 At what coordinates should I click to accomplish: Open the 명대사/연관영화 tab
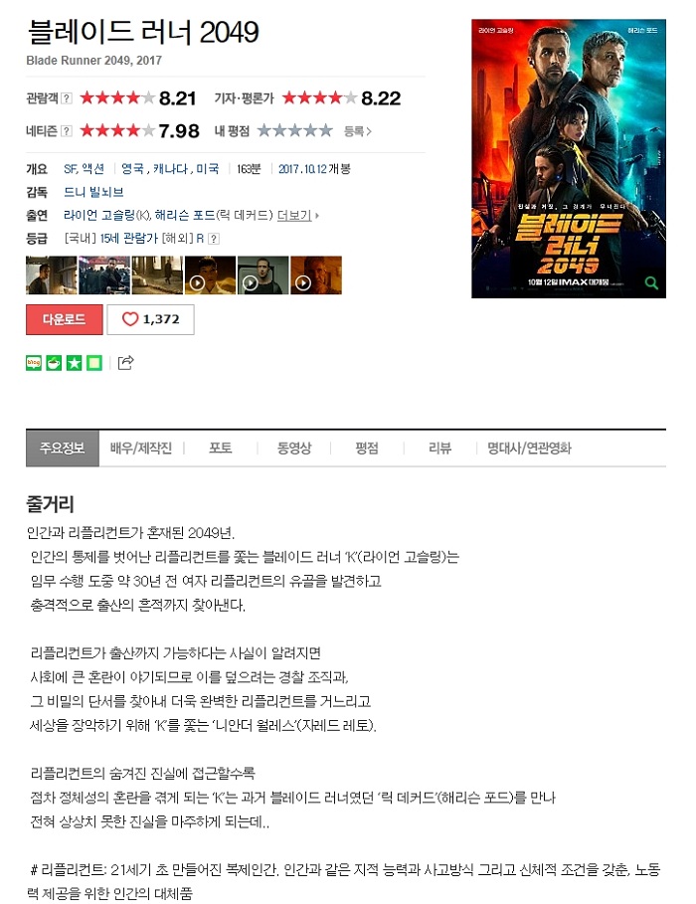pos(529,448)
